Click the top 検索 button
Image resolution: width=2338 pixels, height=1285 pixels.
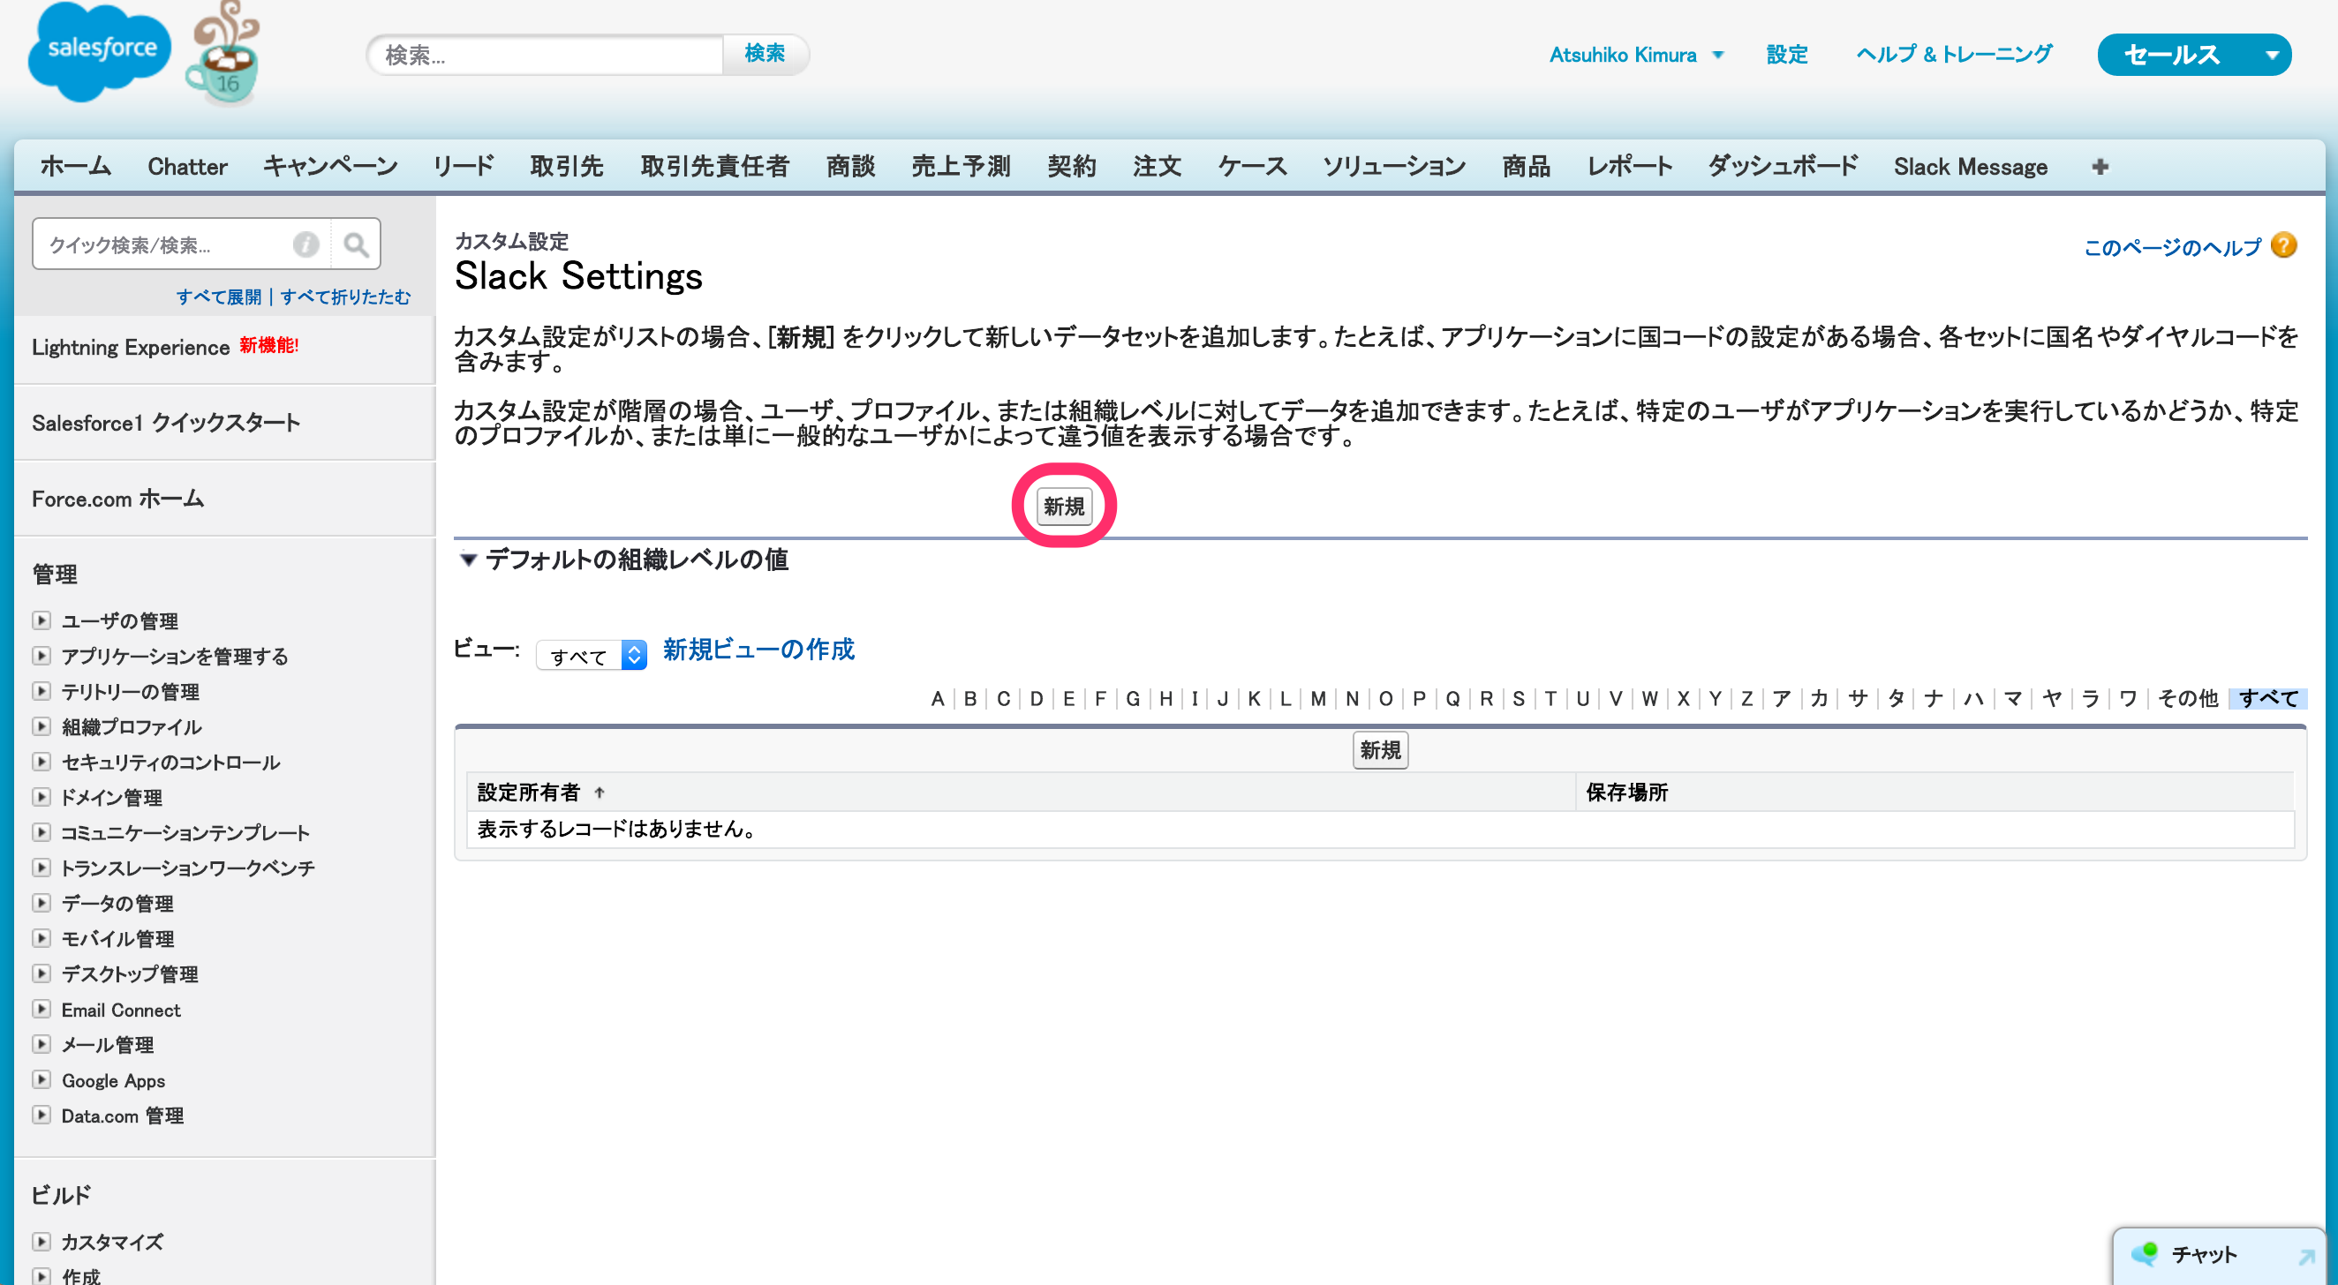click(x=765, y=55)
